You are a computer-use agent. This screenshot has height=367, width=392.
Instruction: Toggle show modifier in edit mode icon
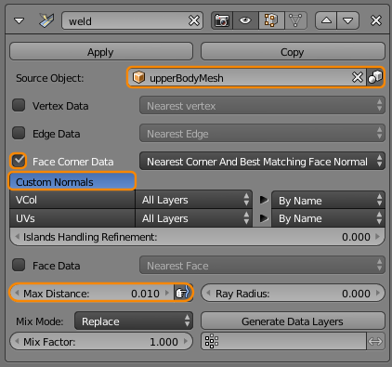271,20
